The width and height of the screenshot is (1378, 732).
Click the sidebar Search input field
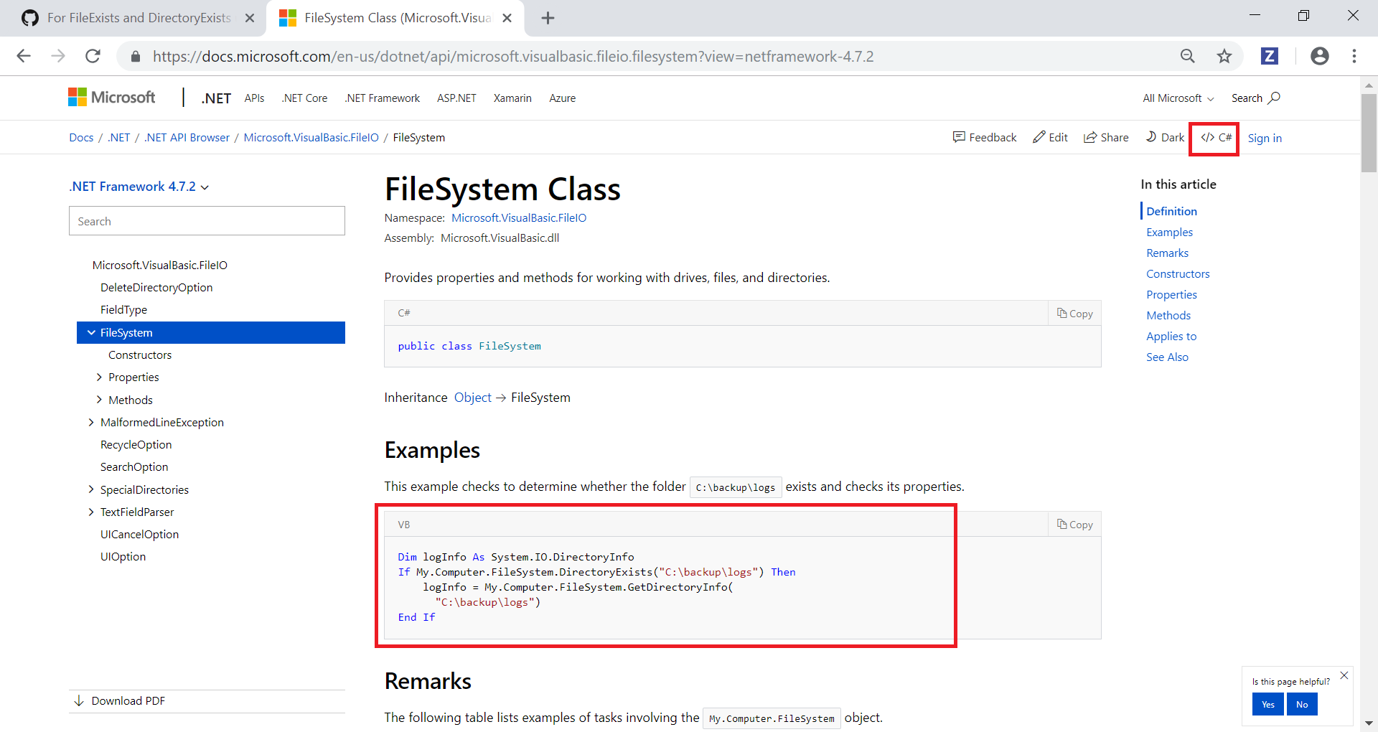pos(207,220)
